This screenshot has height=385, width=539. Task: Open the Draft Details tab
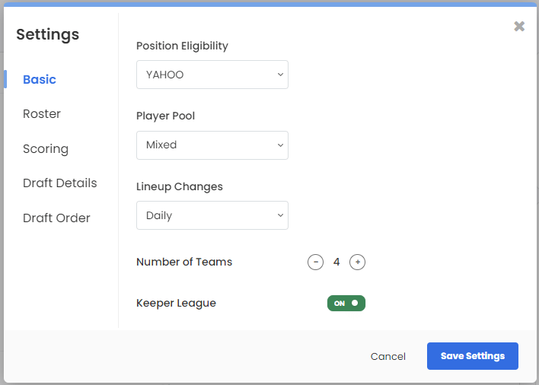pyautogui.click(x=60, y=183)
